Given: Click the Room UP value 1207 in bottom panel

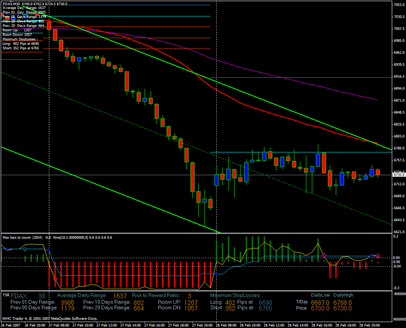Looking at the screenshot, I should [x=191, y=302].
